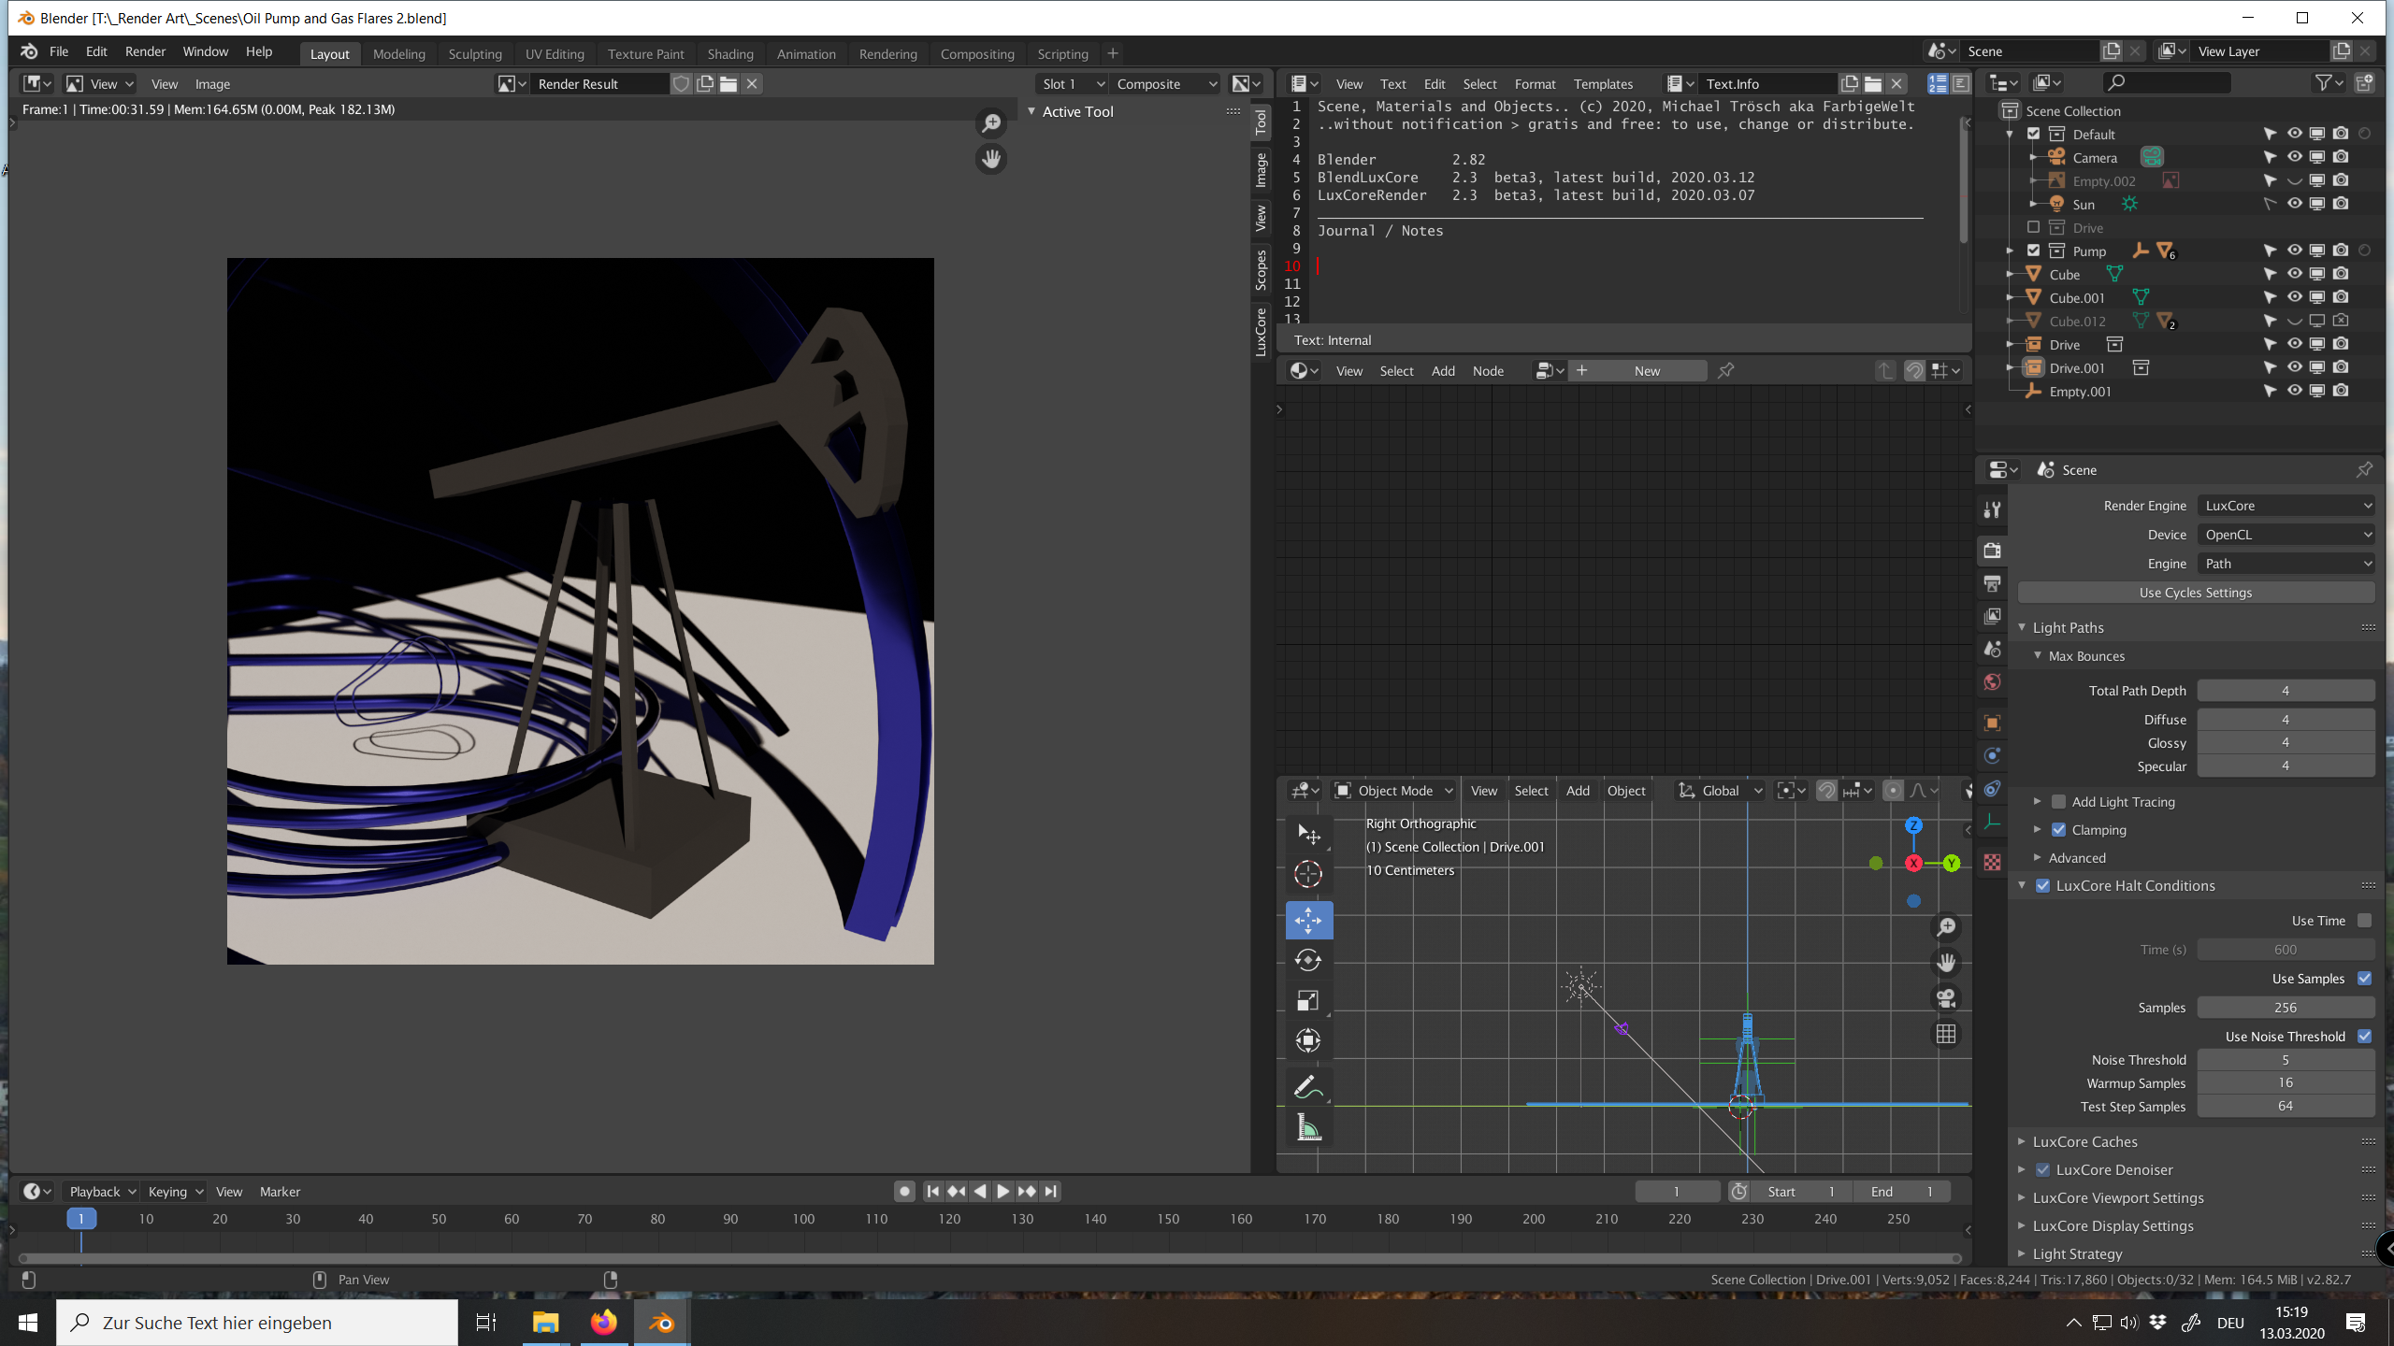Open the Object Mode dropdown

(1394, 791)
